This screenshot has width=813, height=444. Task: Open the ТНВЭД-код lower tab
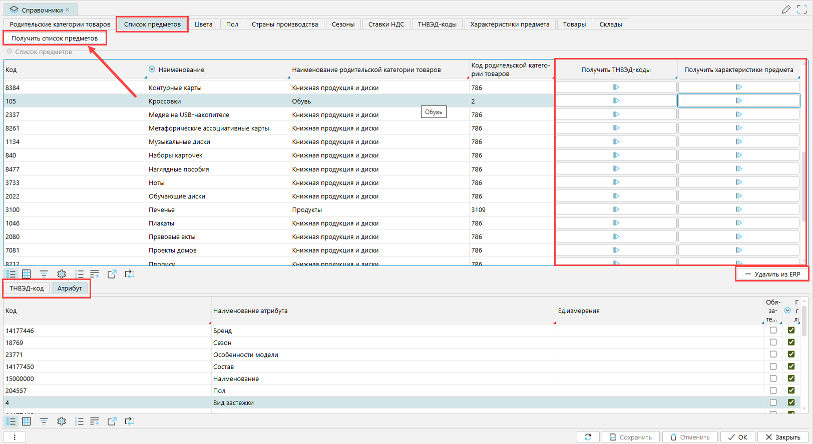(x=27, y=288)
